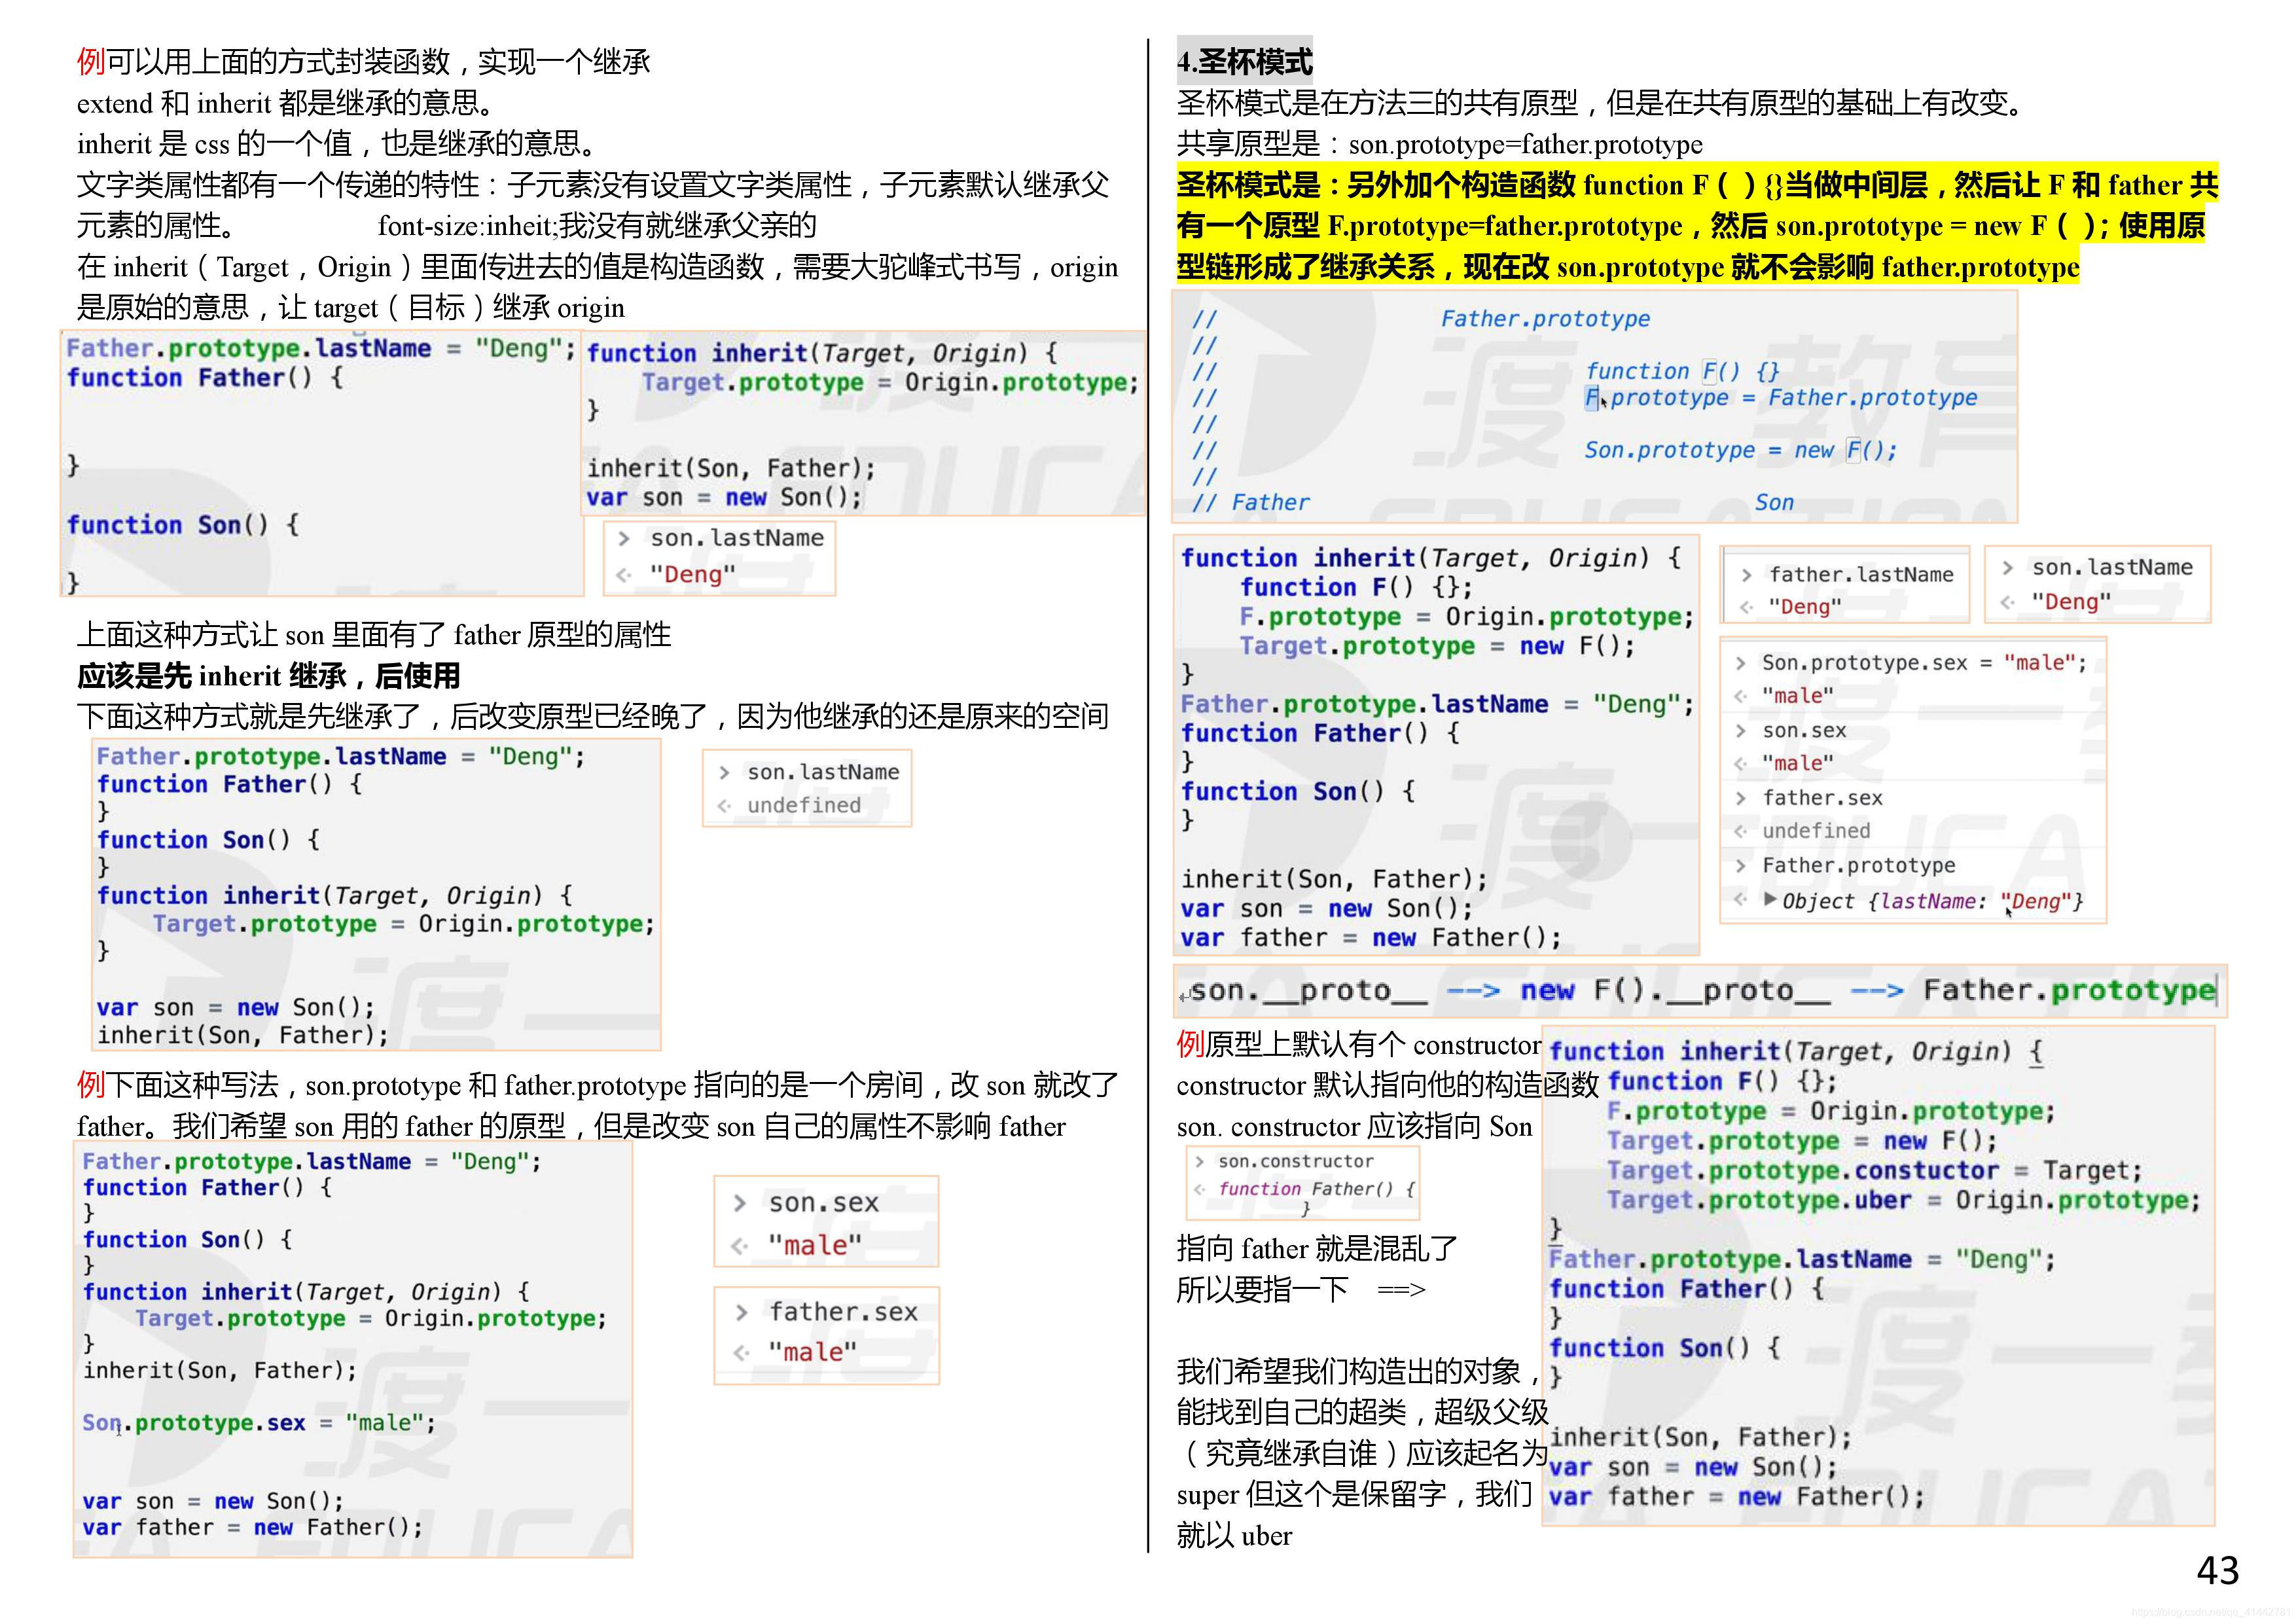This screenshot has width=2296, height=1624.
Task: Select the console entry son.constructor
Action: 1296,1161
